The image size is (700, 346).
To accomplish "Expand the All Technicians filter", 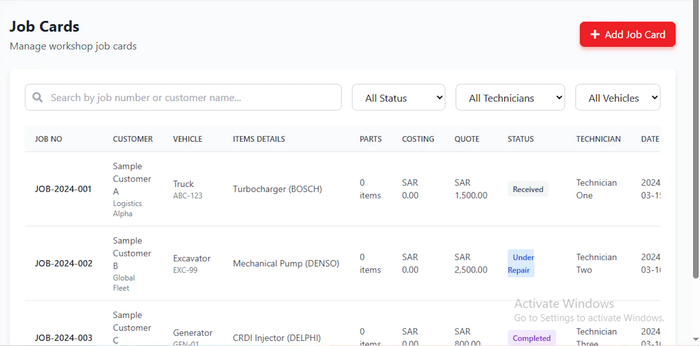I will click(x=510, y=97).
